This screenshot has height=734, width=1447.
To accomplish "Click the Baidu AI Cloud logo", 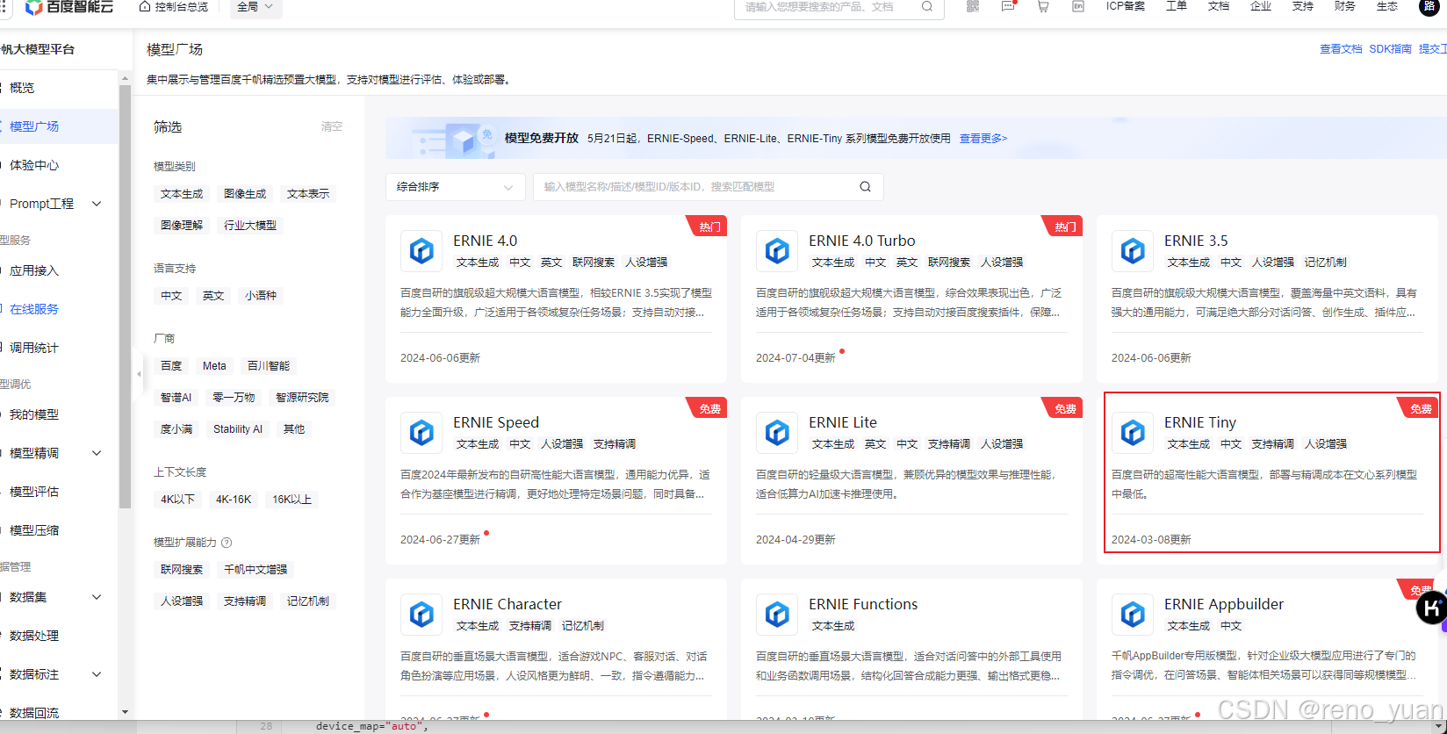I will (69, 7).
